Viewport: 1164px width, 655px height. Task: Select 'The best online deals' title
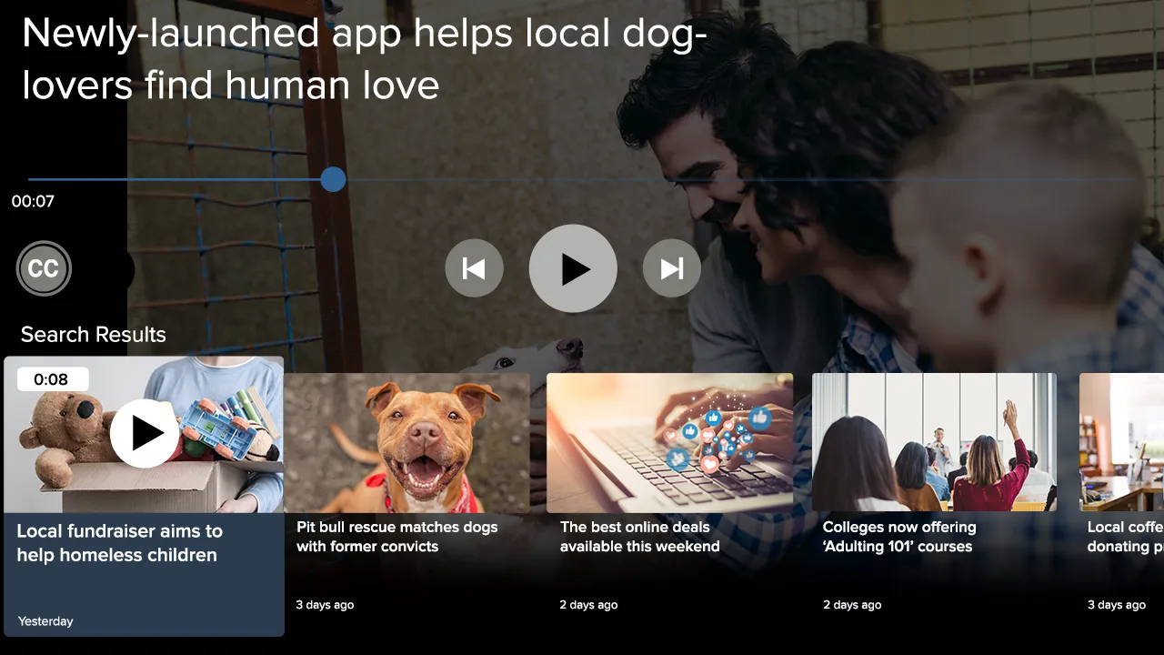point(639,537)
